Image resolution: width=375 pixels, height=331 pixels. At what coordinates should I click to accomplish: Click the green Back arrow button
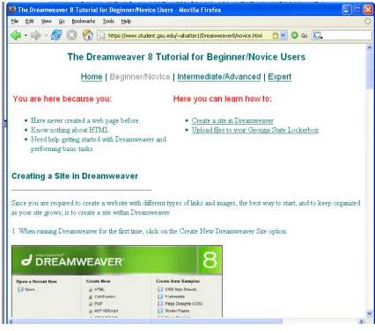(16, 35)
